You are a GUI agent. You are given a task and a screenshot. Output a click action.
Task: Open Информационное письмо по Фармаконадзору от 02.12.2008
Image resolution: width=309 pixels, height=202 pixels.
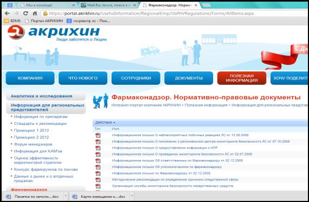tap(161, 173)
